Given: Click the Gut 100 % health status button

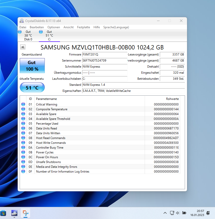Looking at the screenshot, I should point(32,66).
